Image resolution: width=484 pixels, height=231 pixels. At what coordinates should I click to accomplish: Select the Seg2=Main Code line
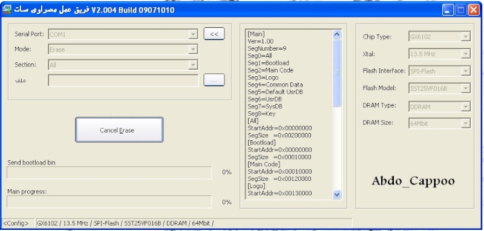coord(270,70)
